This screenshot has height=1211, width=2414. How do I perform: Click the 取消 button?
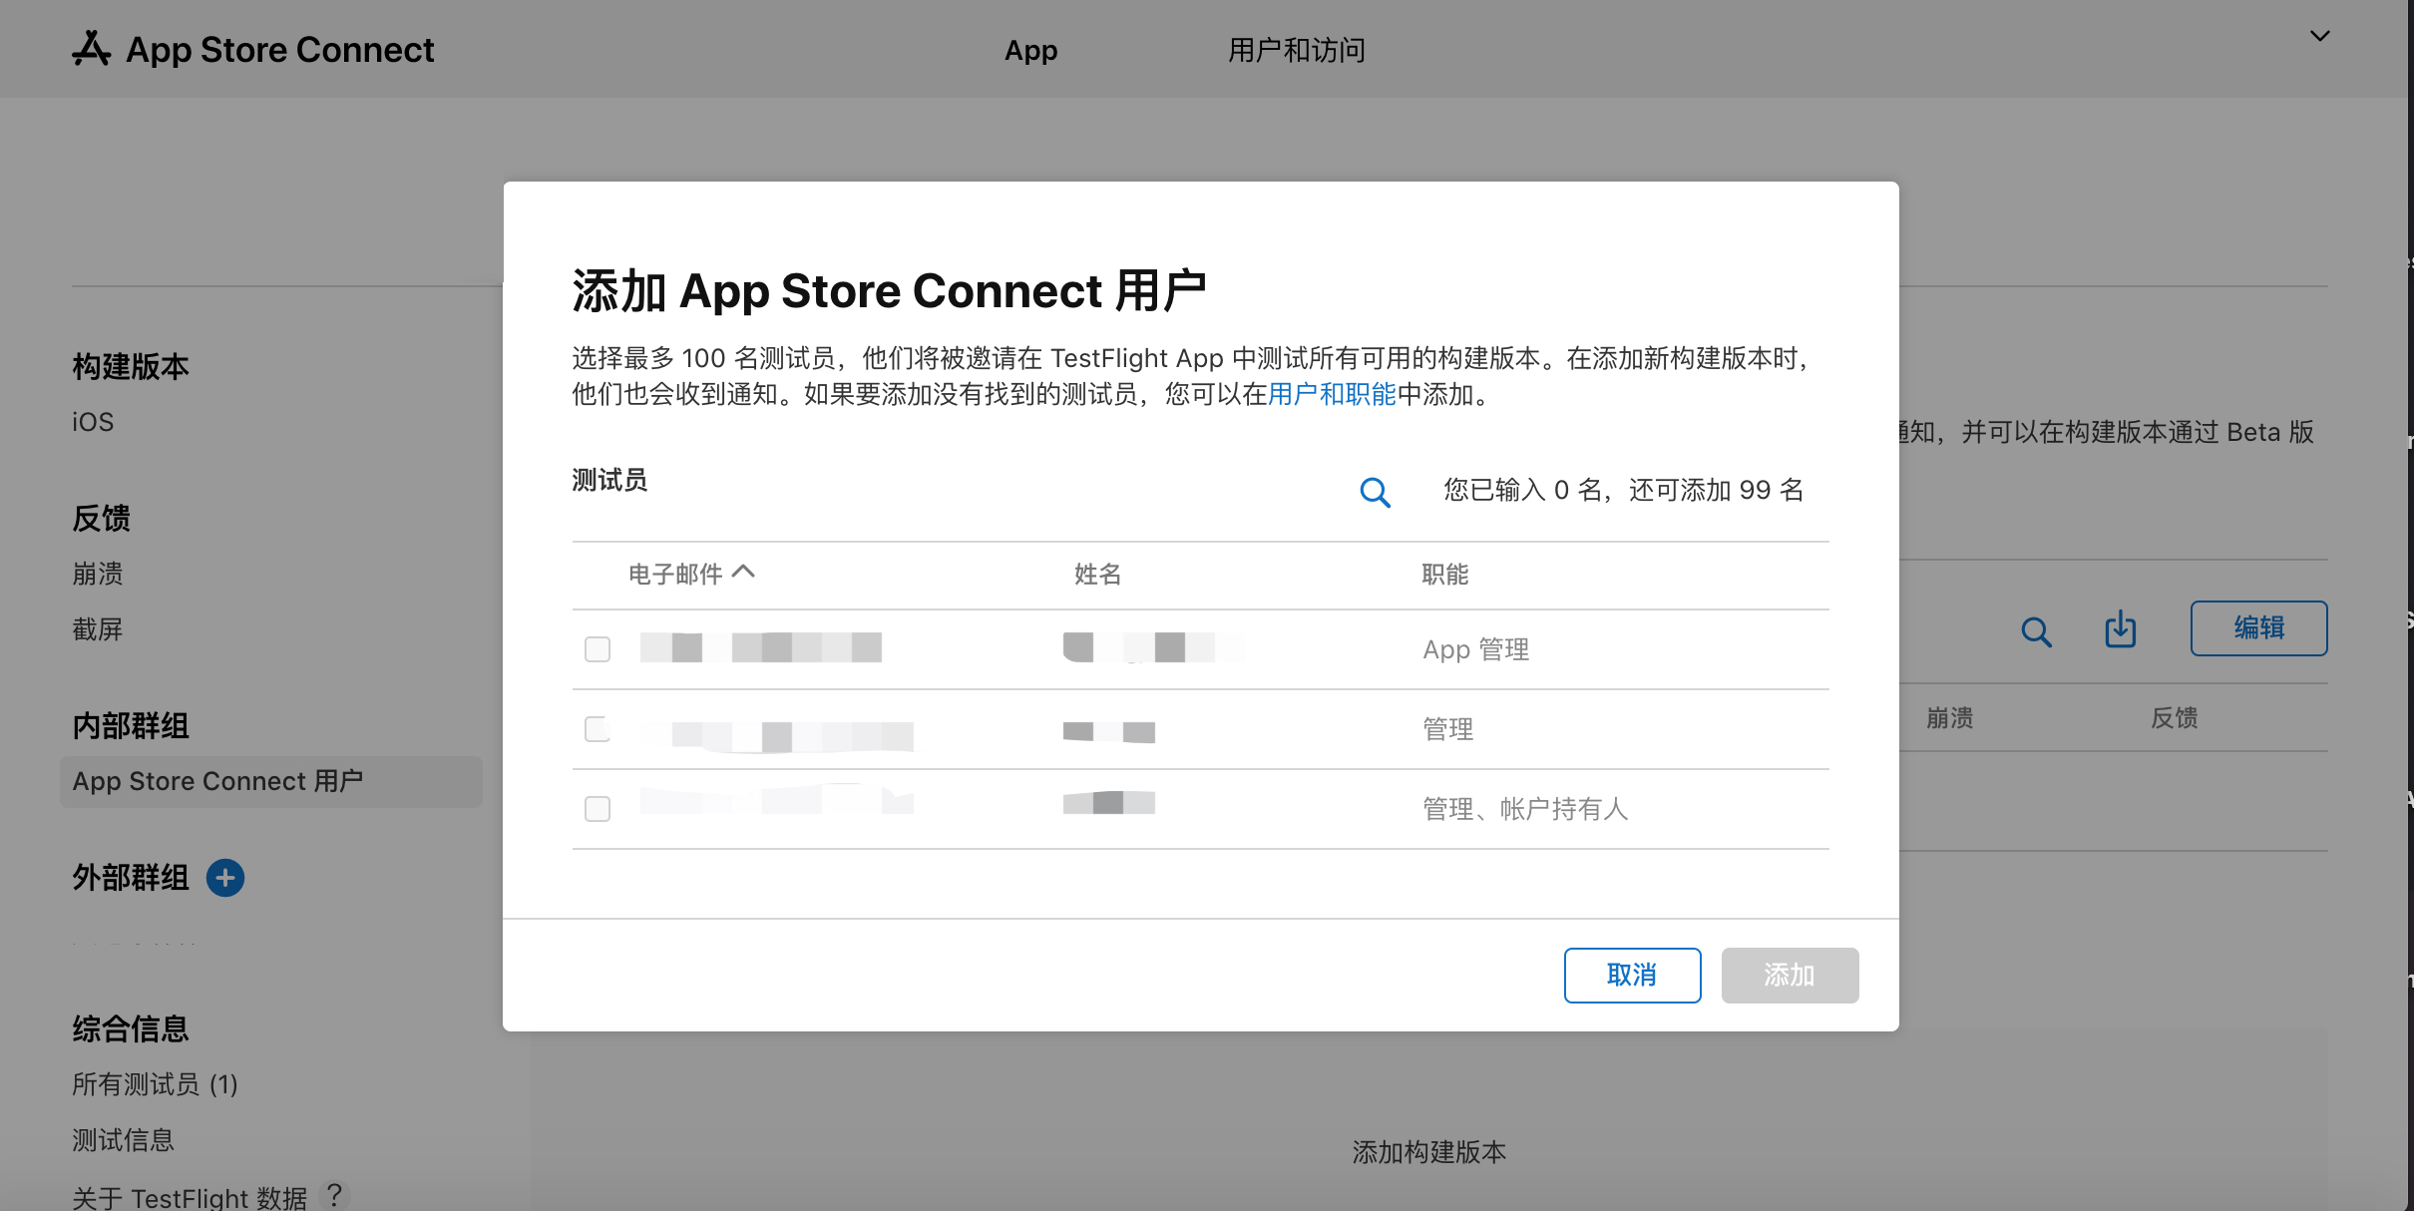(1632, 975)
